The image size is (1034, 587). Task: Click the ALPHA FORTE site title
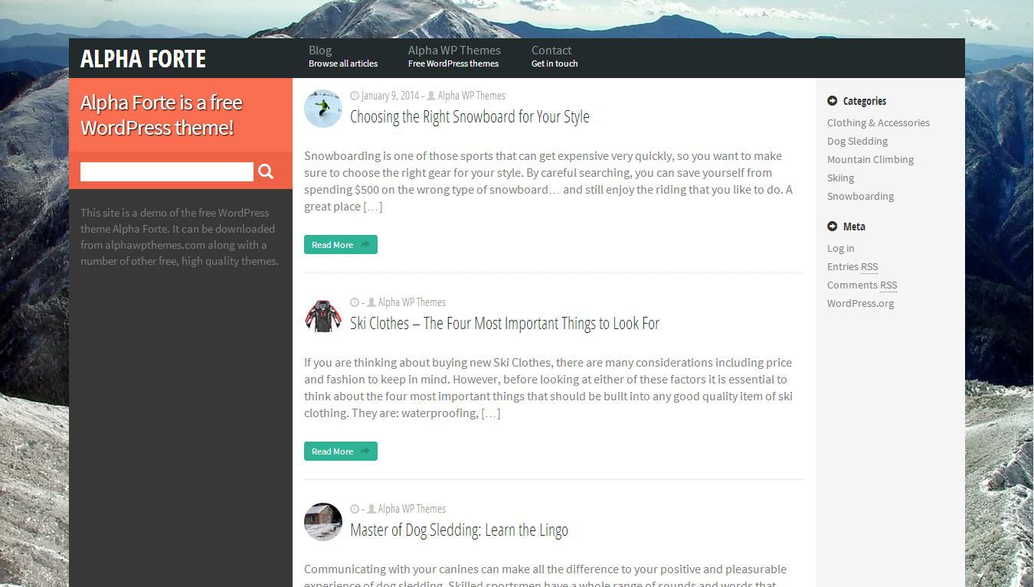click(x=143, y=59)
